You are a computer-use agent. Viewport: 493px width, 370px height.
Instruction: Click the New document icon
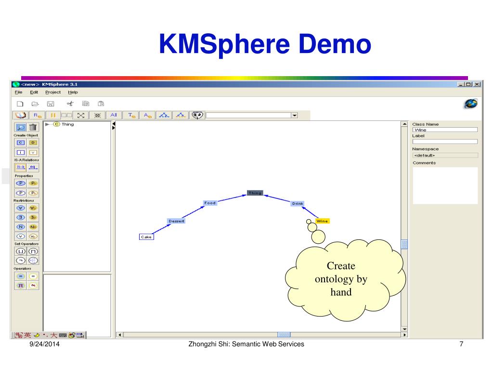(x=20, y=104)
